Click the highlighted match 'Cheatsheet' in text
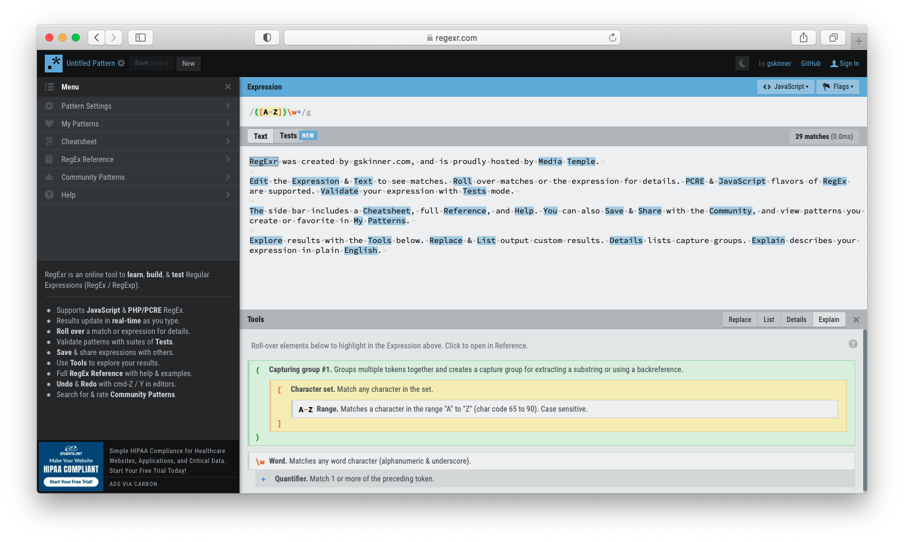This screenshot has height=542, width=904. click(386, 211)
